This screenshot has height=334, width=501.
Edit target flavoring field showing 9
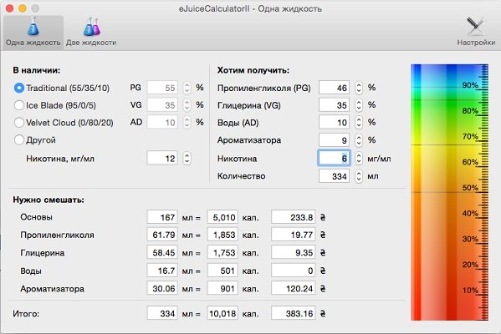click(x=334, y=140)
